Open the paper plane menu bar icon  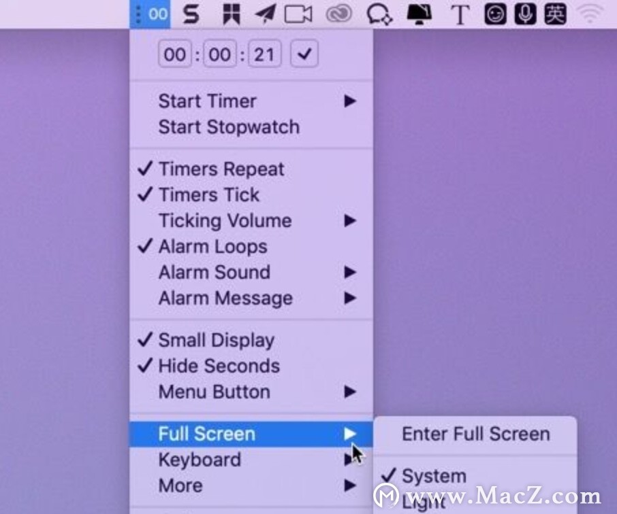point(265,14)
